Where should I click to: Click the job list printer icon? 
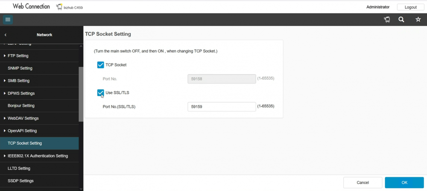click(387, 20)
